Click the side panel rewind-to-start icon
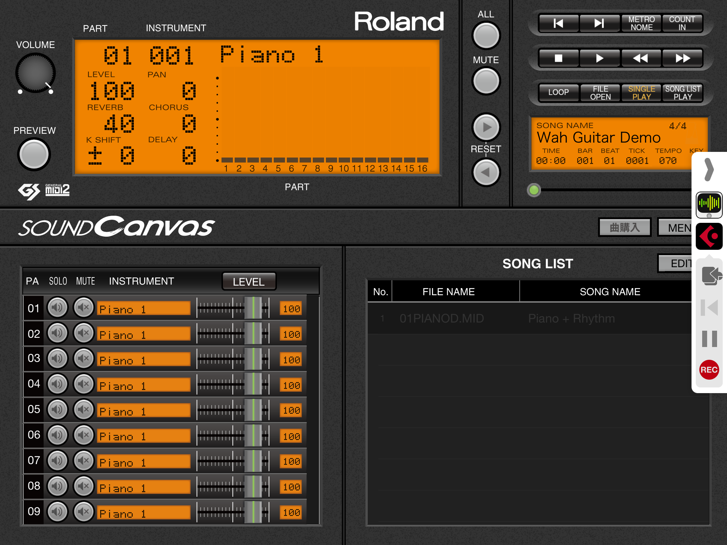 click(709, 307)
